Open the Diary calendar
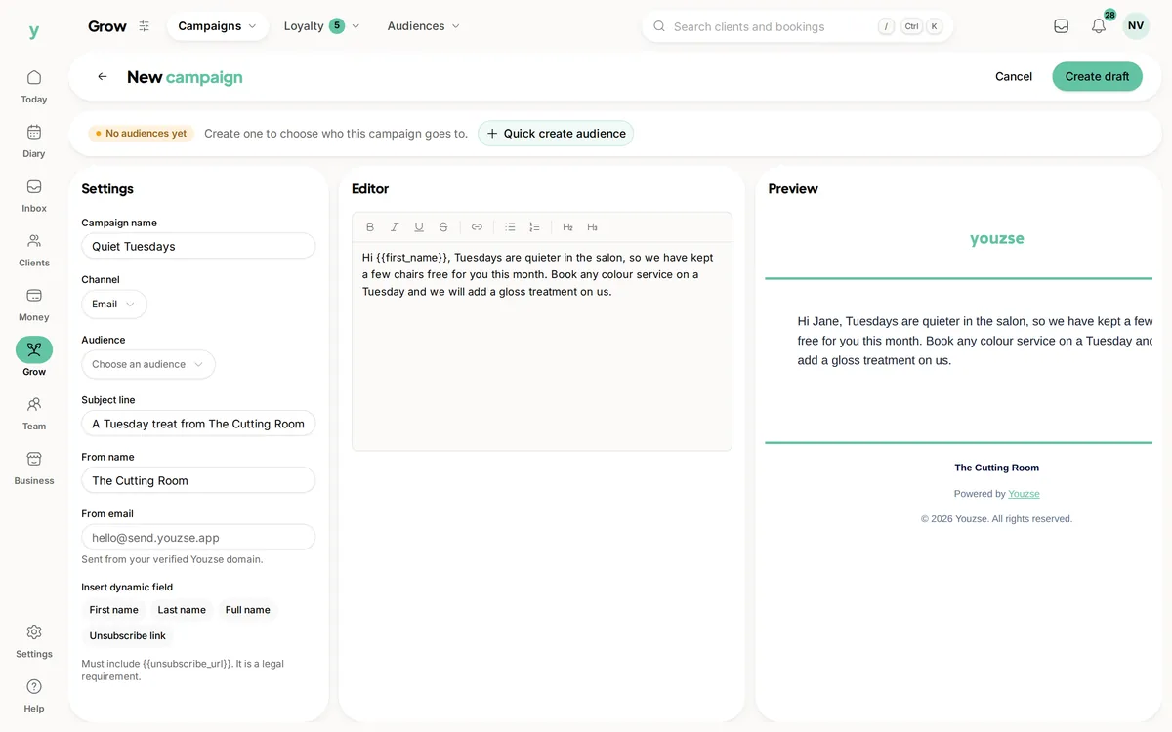The width and height of the screenshot is (1172, 732). coord(34,141)
